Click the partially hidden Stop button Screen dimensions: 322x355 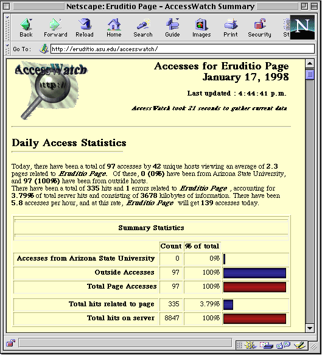coord(286,28)
